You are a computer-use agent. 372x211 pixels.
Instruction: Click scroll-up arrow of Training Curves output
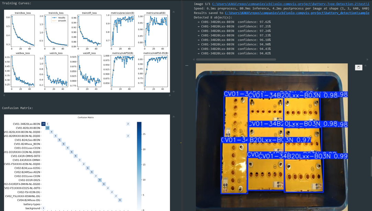[173, 12]
